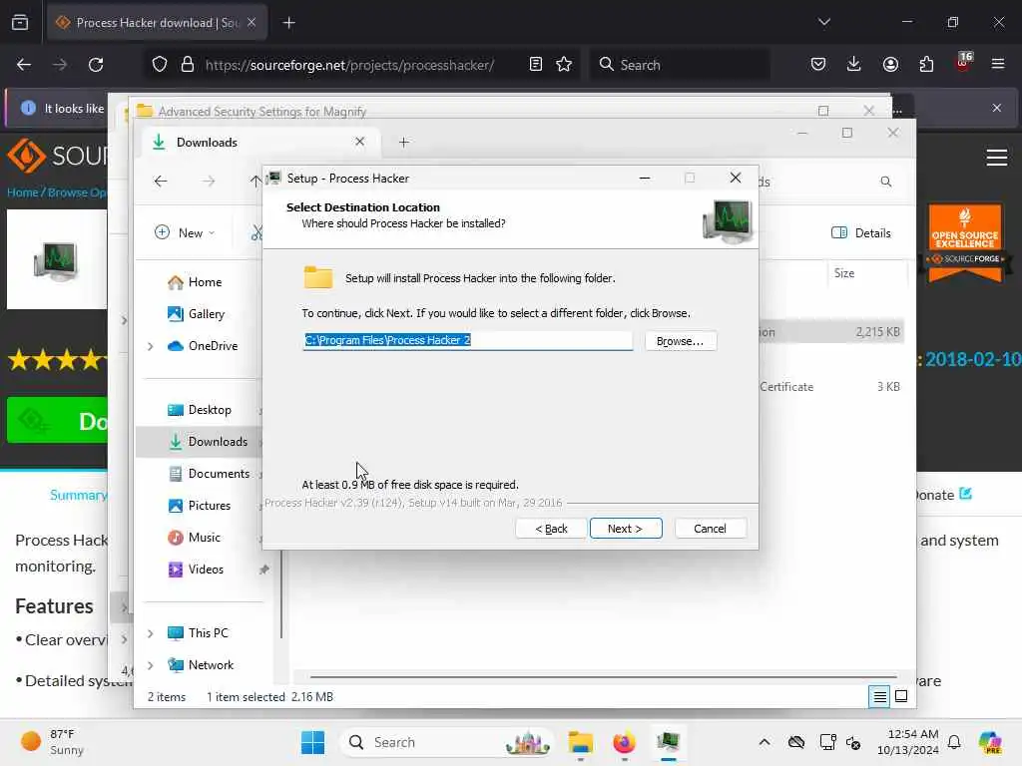Image resolution: width=1022 pixels, height=766 pixels.
Task: Open Windows Start menu
Action: coord(312,742)
